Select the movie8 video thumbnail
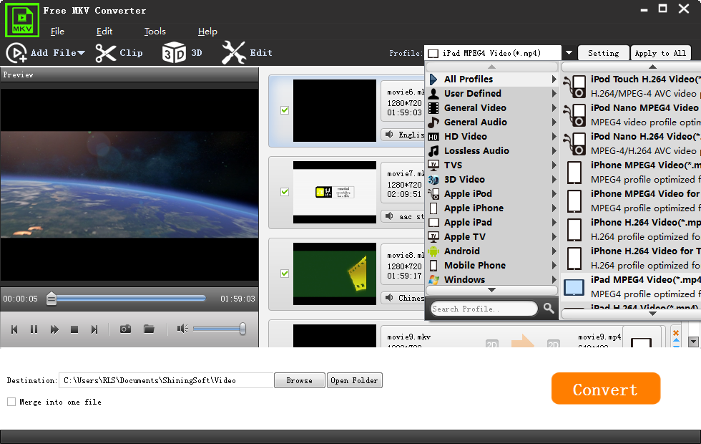 pyautogui.click(x=335, y=274)
